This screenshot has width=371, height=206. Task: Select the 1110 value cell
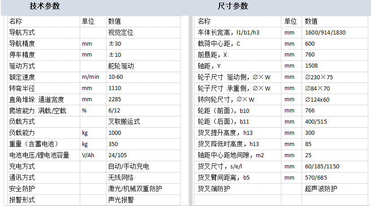pos(143,88)
